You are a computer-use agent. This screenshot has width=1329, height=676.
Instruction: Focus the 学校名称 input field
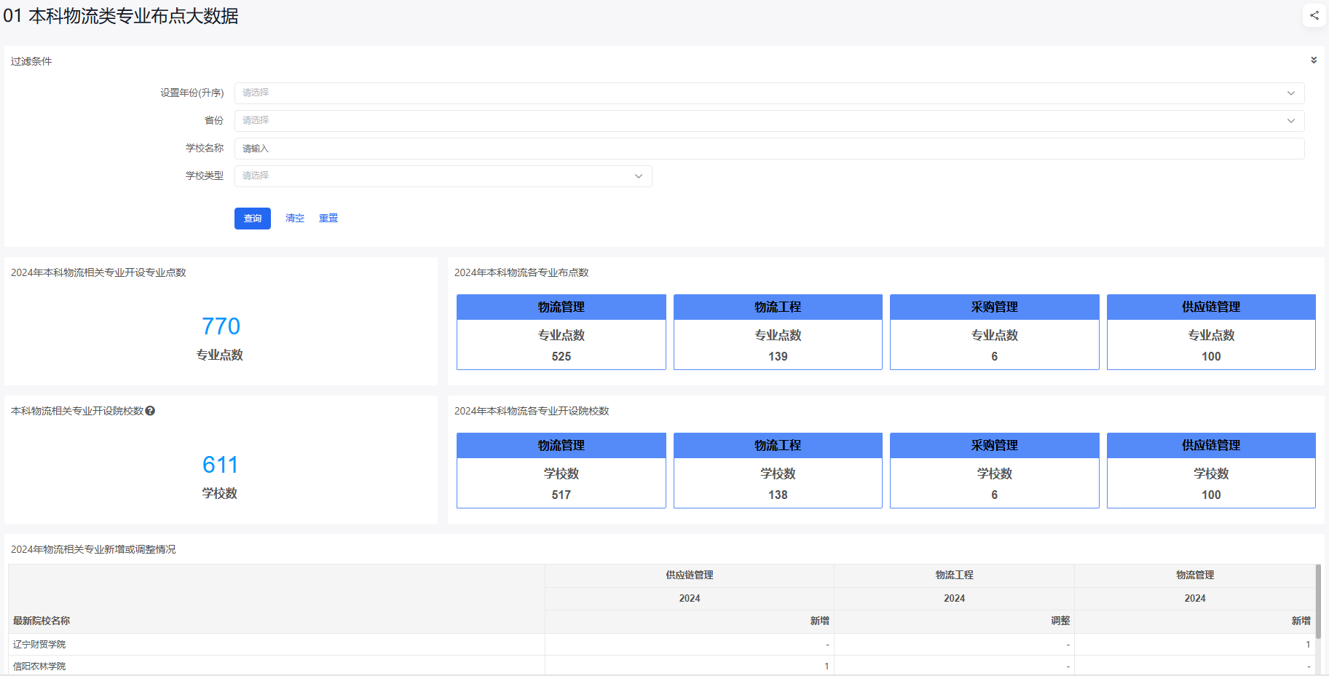[769, 149]
